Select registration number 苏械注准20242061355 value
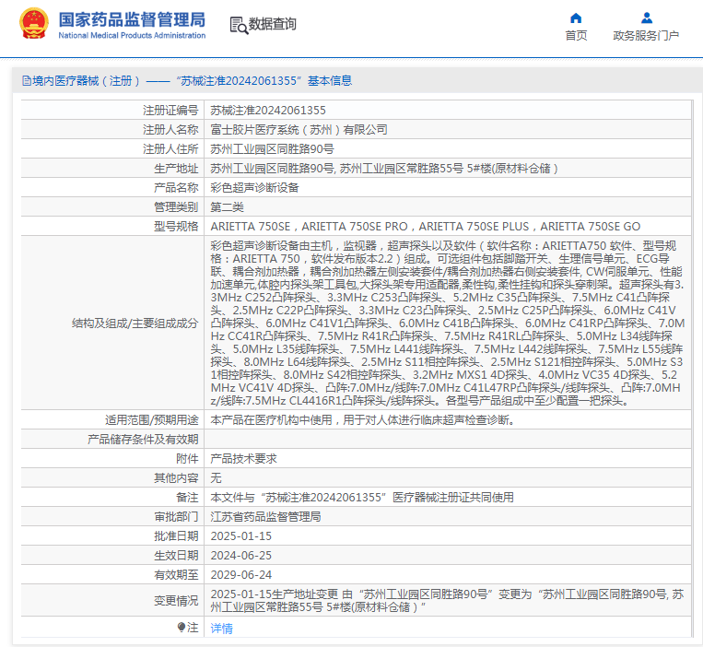The image size is (703, 647). pos(268,111)
